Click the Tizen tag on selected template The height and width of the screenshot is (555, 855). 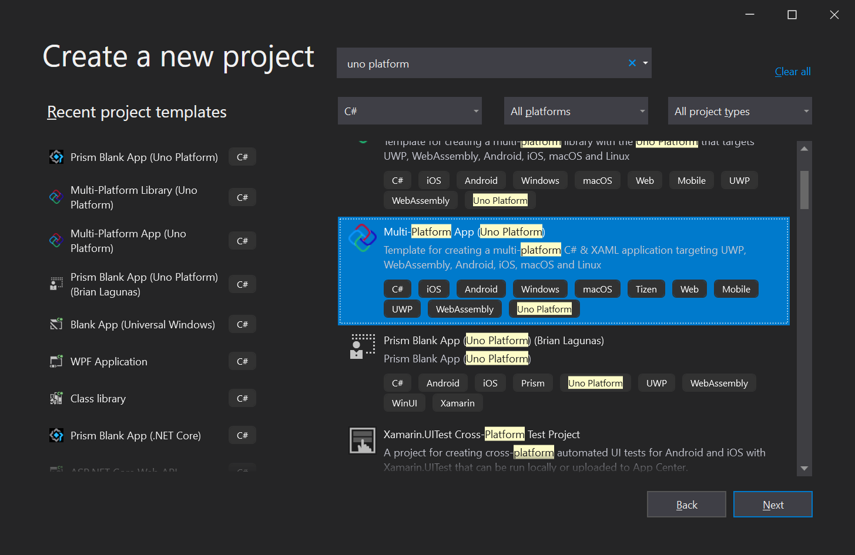[x=646, y=289]
